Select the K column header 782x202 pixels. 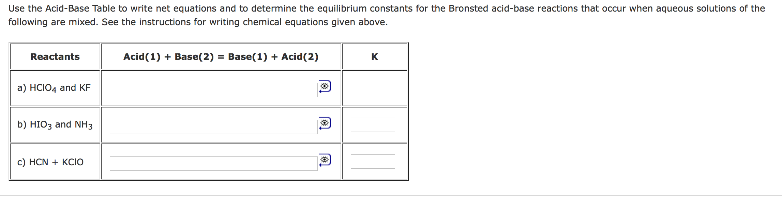tap(375, 57)
